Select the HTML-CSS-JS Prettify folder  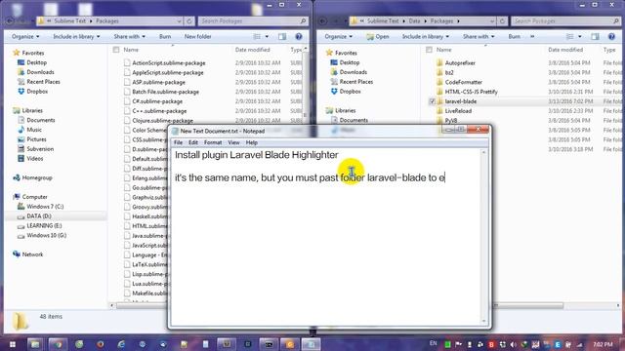471,92
